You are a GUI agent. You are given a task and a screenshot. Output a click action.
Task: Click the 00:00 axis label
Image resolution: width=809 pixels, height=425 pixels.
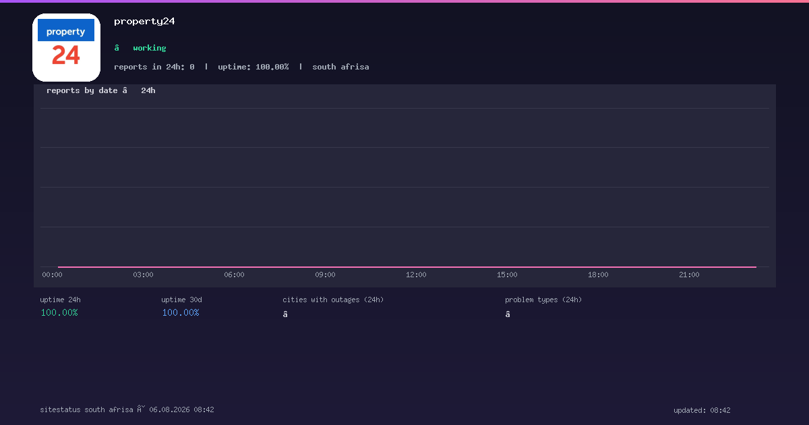coord(52,275)
